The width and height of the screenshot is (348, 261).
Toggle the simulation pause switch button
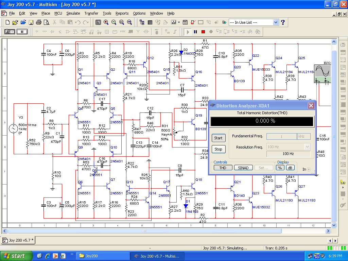click(22, 32)
